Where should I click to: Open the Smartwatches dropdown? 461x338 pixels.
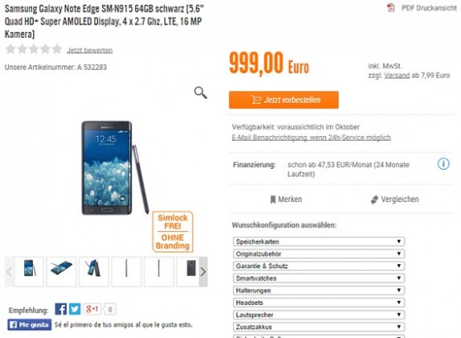[319, 278]
